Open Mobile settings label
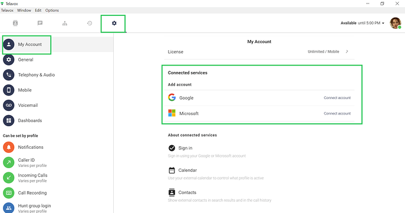The image size is (405, 213). click(x=25, y=90)
